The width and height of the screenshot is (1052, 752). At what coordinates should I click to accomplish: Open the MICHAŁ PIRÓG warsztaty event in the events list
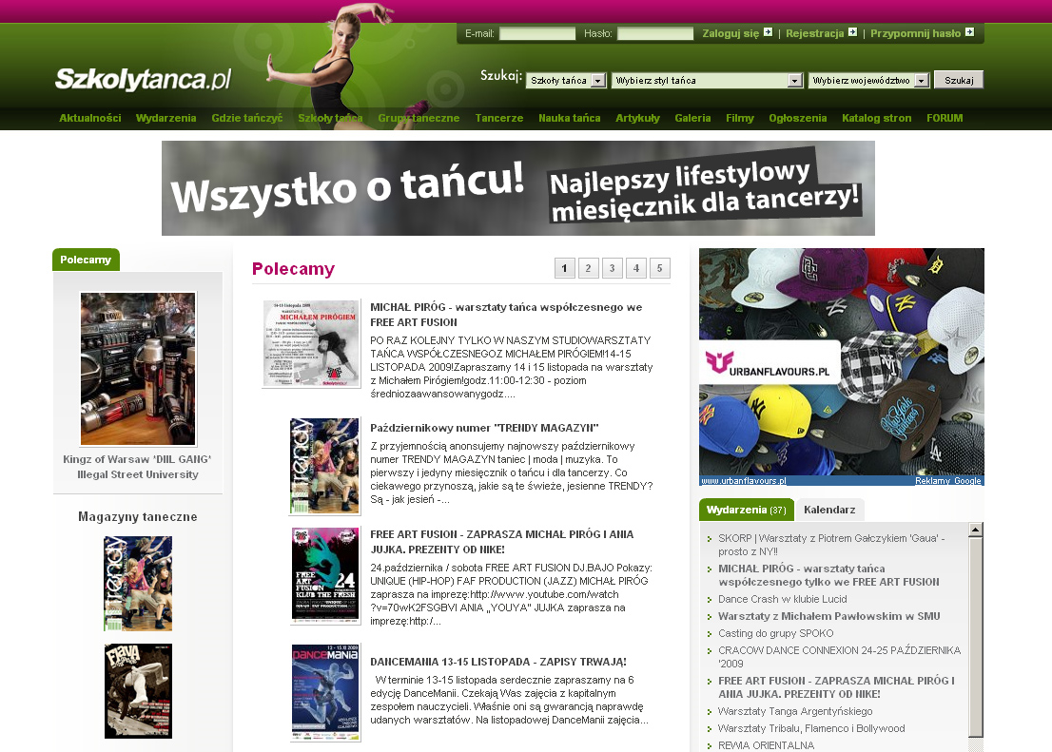(828, 575)
